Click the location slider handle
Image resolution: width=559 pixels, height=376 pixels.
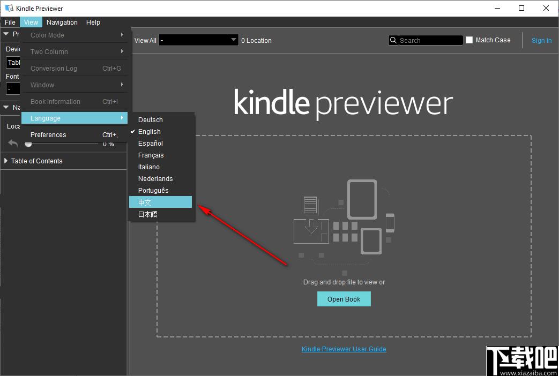click(28, 144)
